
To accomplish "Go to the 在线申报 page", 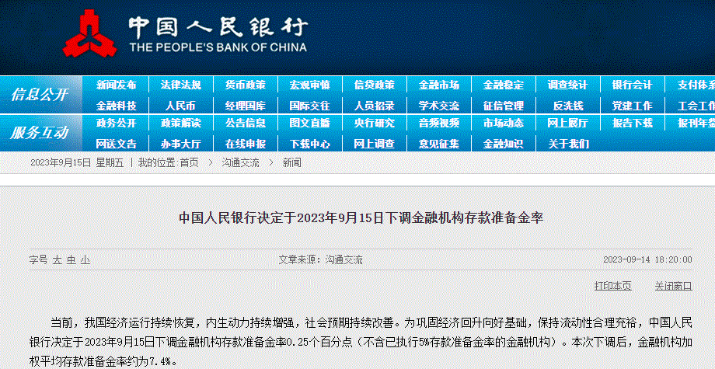I will point(246,144).
